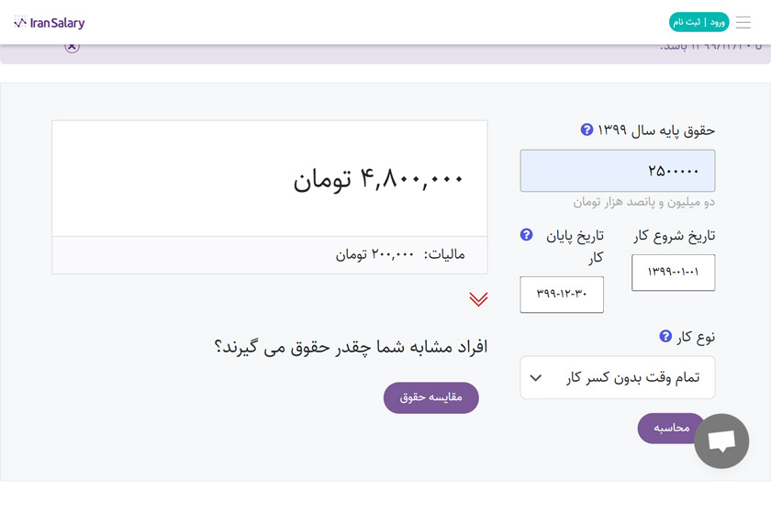
Task: Expand details with the red double chevron
Action: coord(478,299)
